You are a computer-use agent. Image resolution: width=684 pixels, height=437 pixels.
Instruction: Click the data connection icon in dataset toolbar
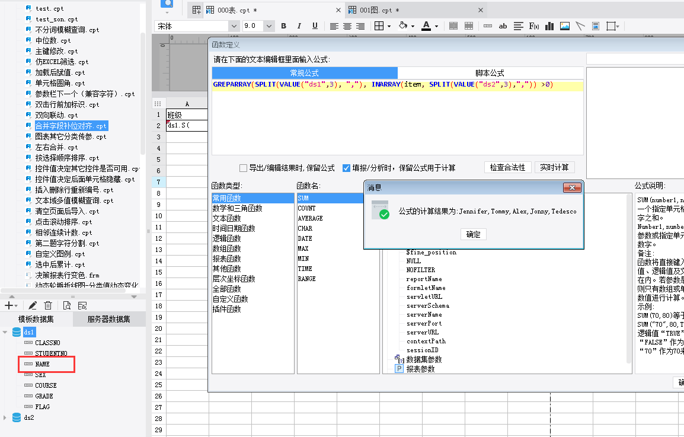tap(82, 305)
